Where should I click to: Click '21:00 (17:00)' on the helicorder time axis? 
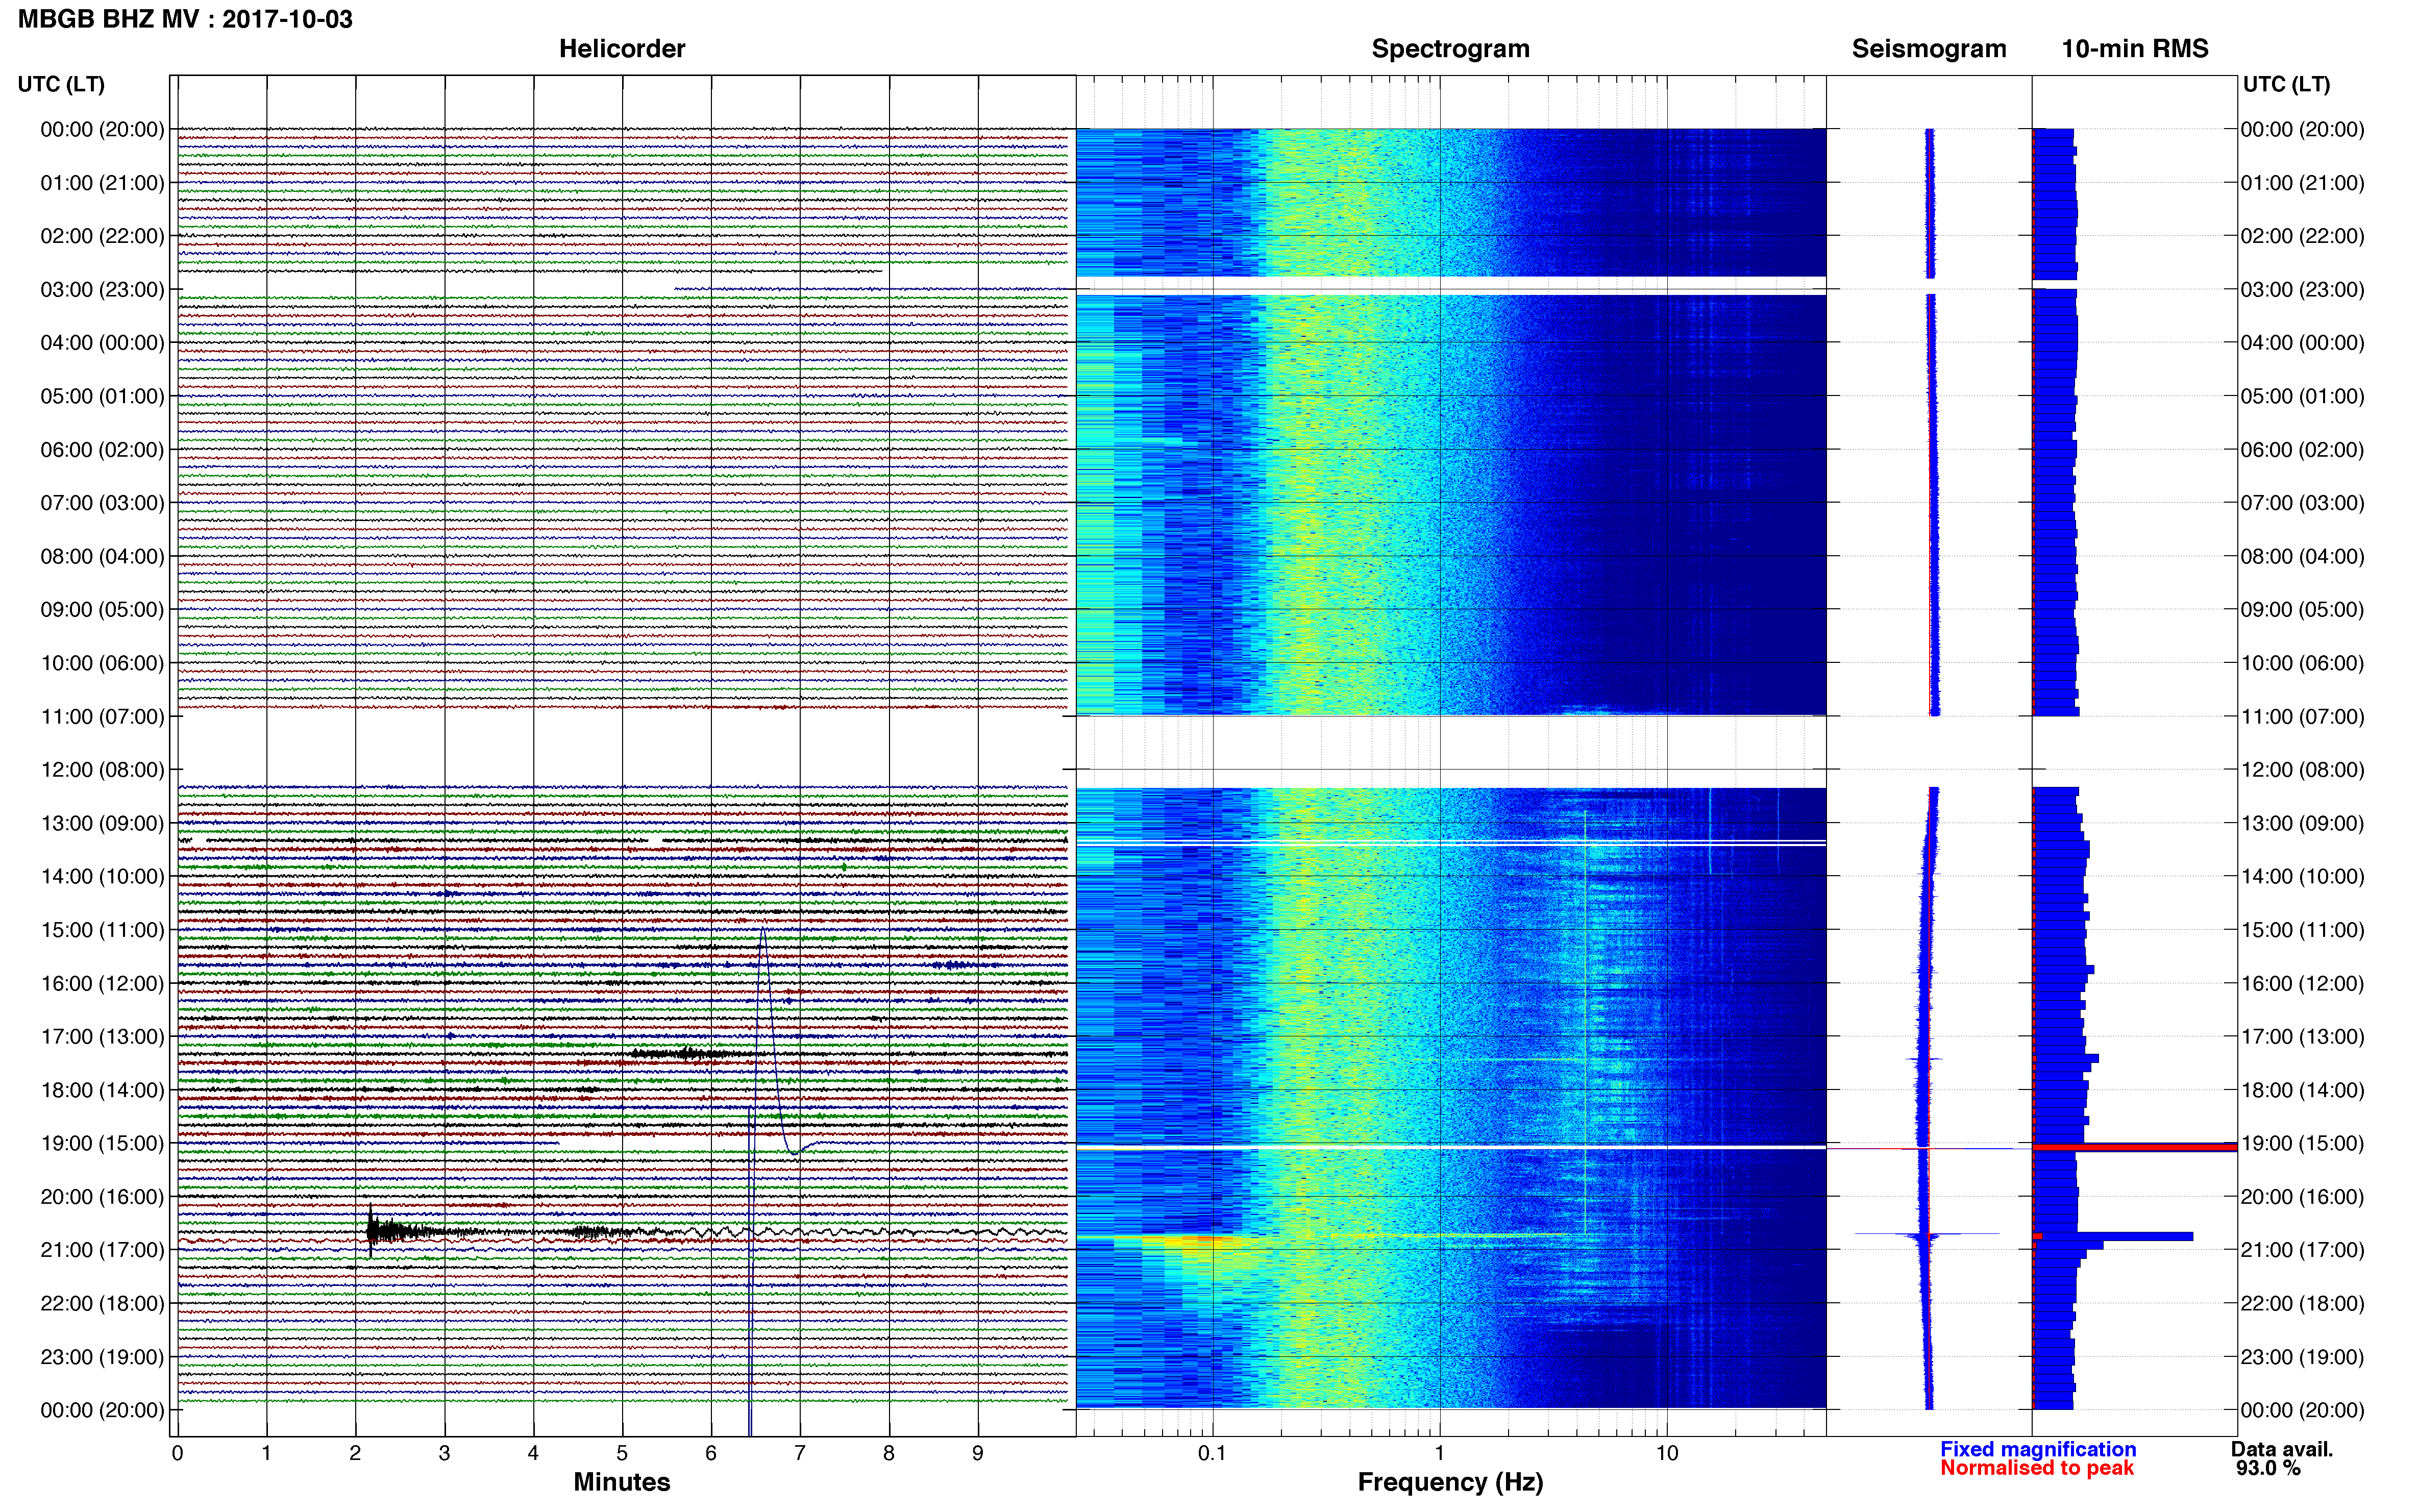[x=102, y=1250]
